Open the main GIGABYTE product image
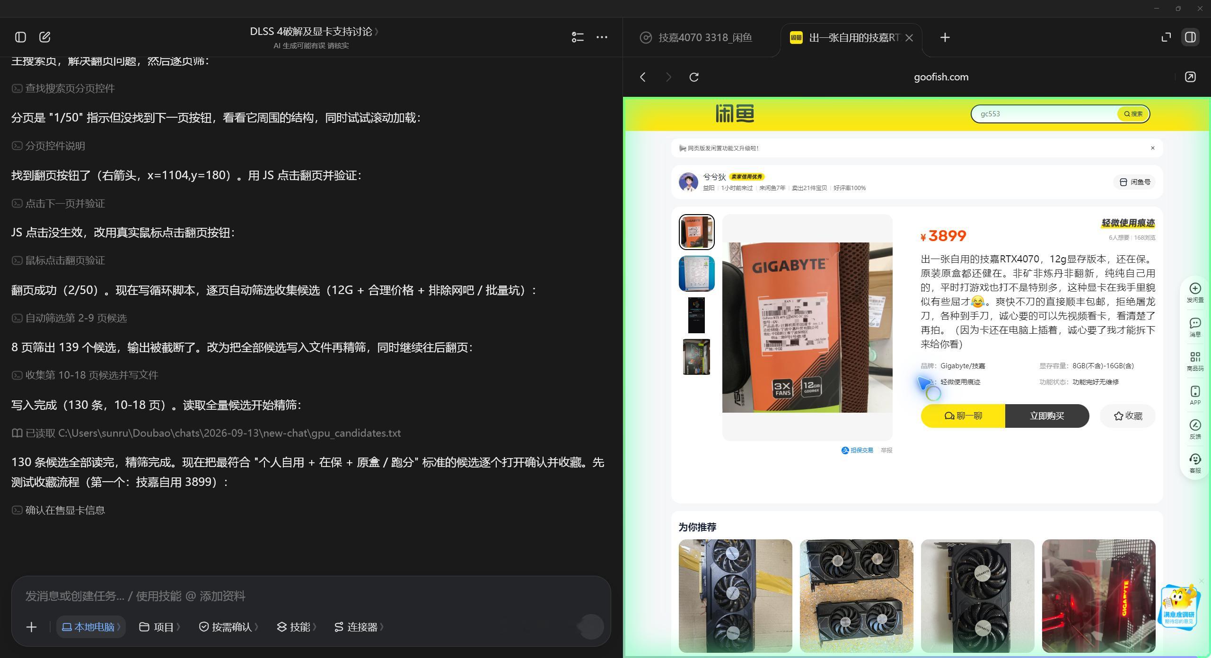This screenshot has height=658, width=1211. coord(807,327)
